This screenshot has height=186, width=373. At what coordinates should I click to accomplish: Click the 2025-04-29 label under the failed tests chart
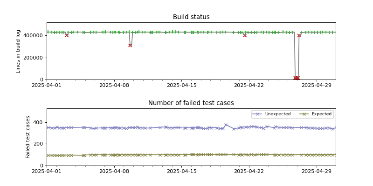coord(317,171)
